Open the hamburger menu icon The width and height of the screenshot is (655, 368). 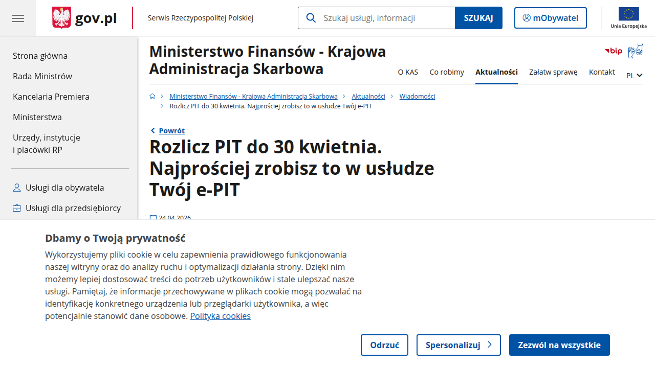[18, 18]
